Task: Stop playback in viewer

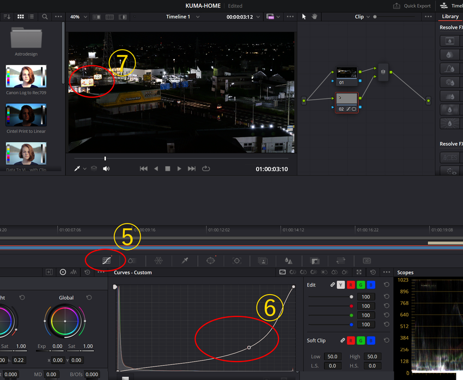Action: pyautogui.click(x=167, y=169)
